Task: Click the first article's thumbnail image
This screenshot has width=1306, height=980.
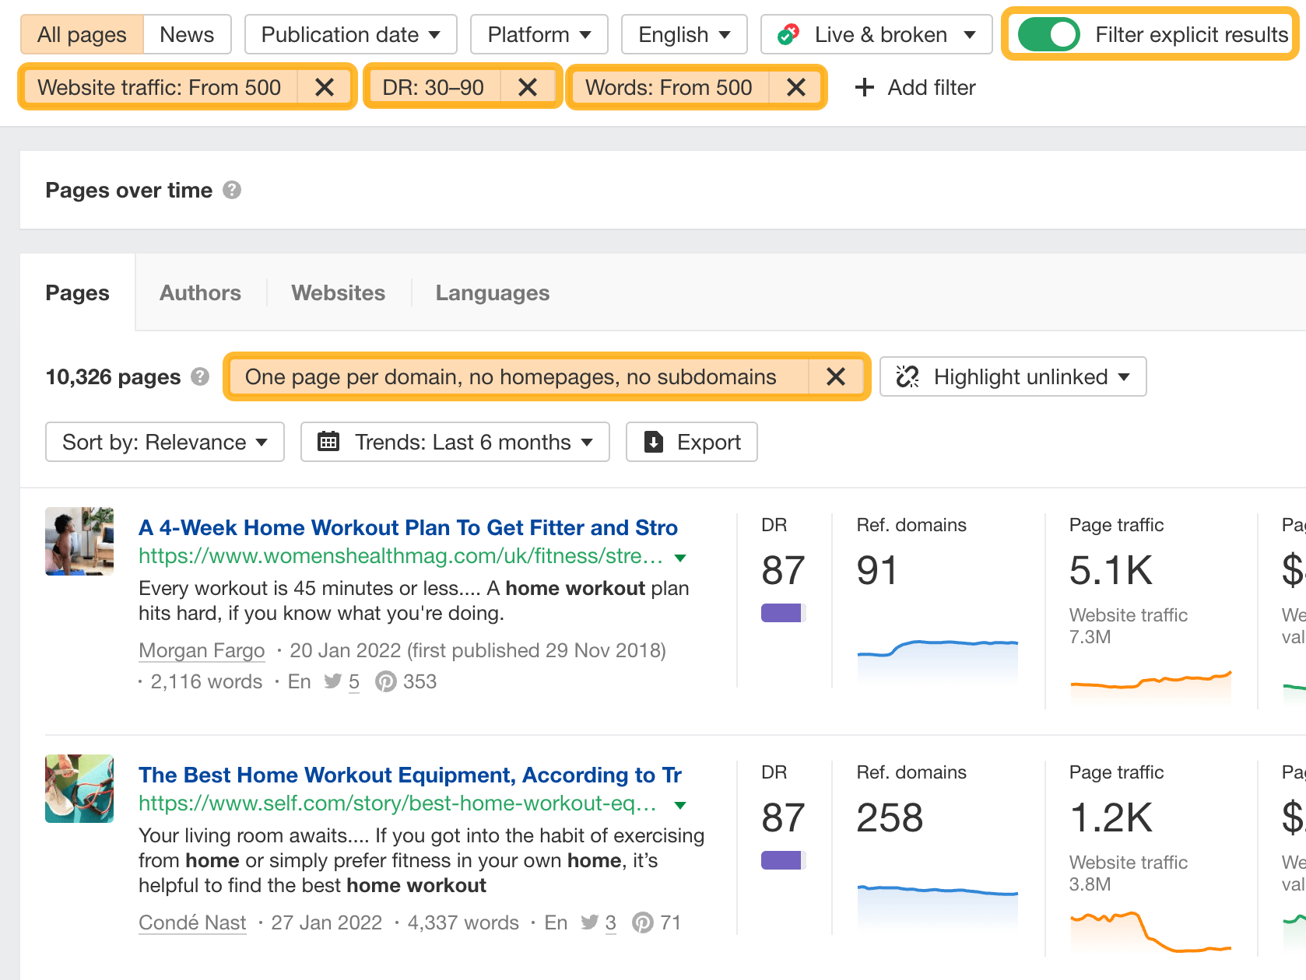Action: point(79,541)
